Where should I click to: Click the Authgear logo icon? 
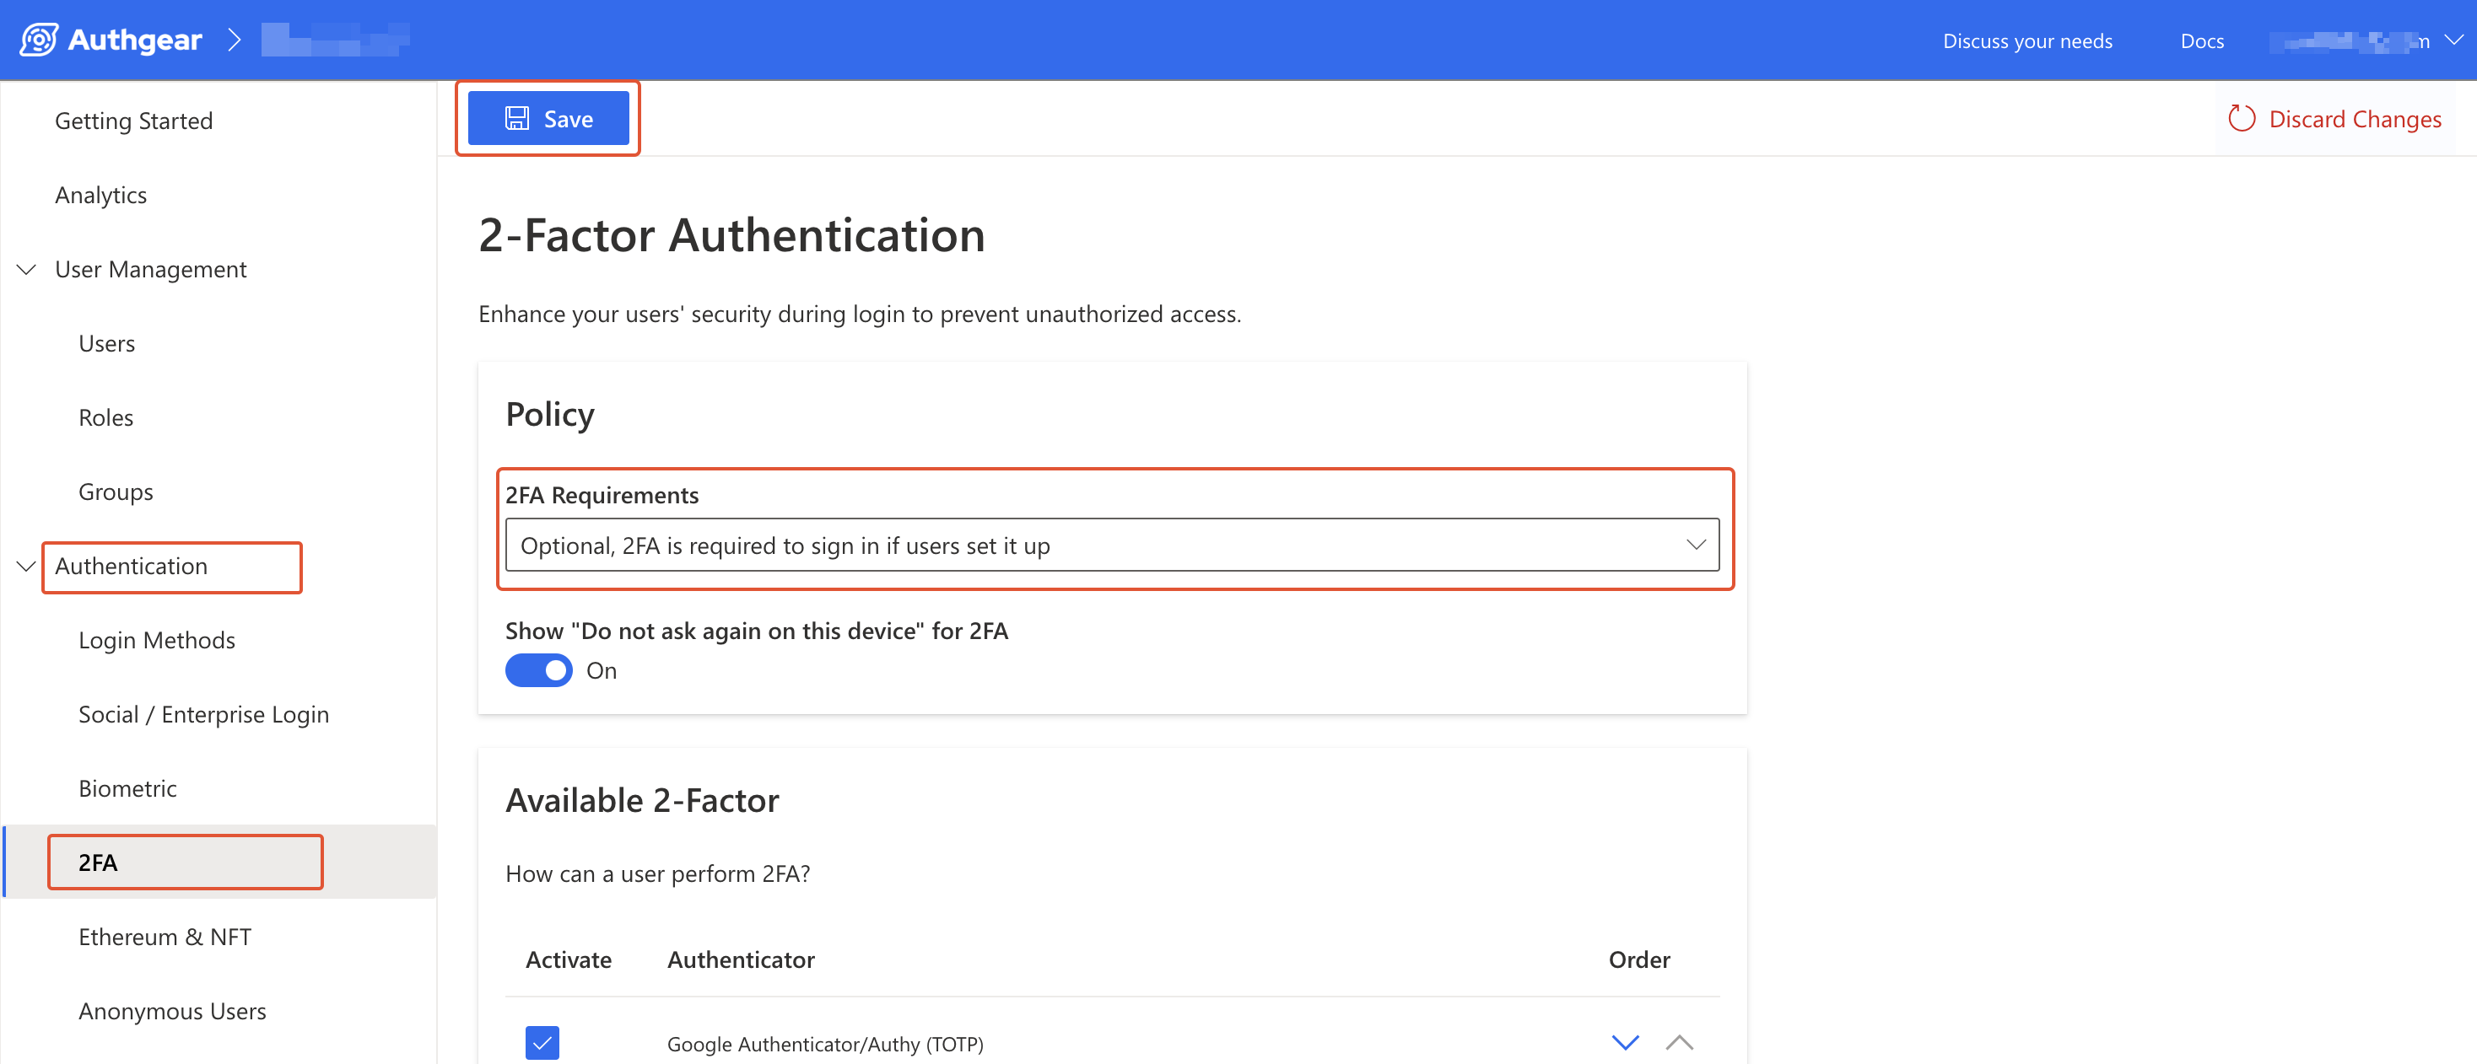39,40
